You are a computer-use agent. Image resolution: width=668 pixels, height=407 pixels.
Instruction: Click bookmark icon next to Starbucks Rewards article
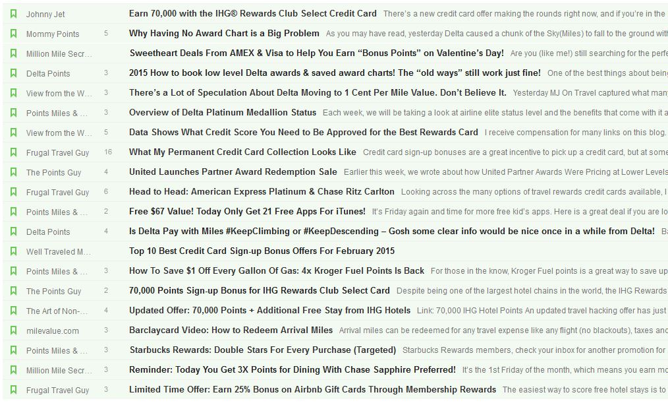tap(13, 351)
